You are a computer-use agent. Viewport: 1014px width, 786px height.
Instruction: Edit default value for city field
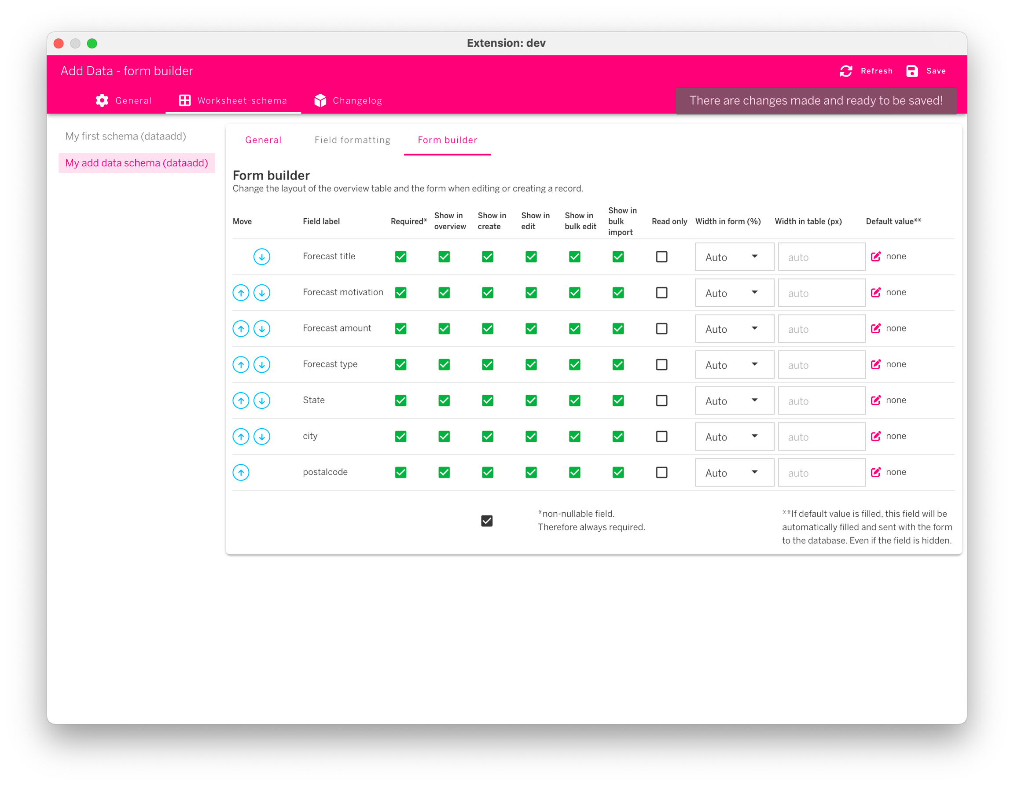pos(876,436)
